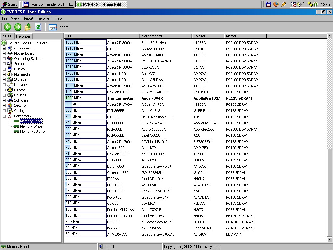The image size is (333, 250).
Task: Open the Favorites menu
Action: point(44,18)
